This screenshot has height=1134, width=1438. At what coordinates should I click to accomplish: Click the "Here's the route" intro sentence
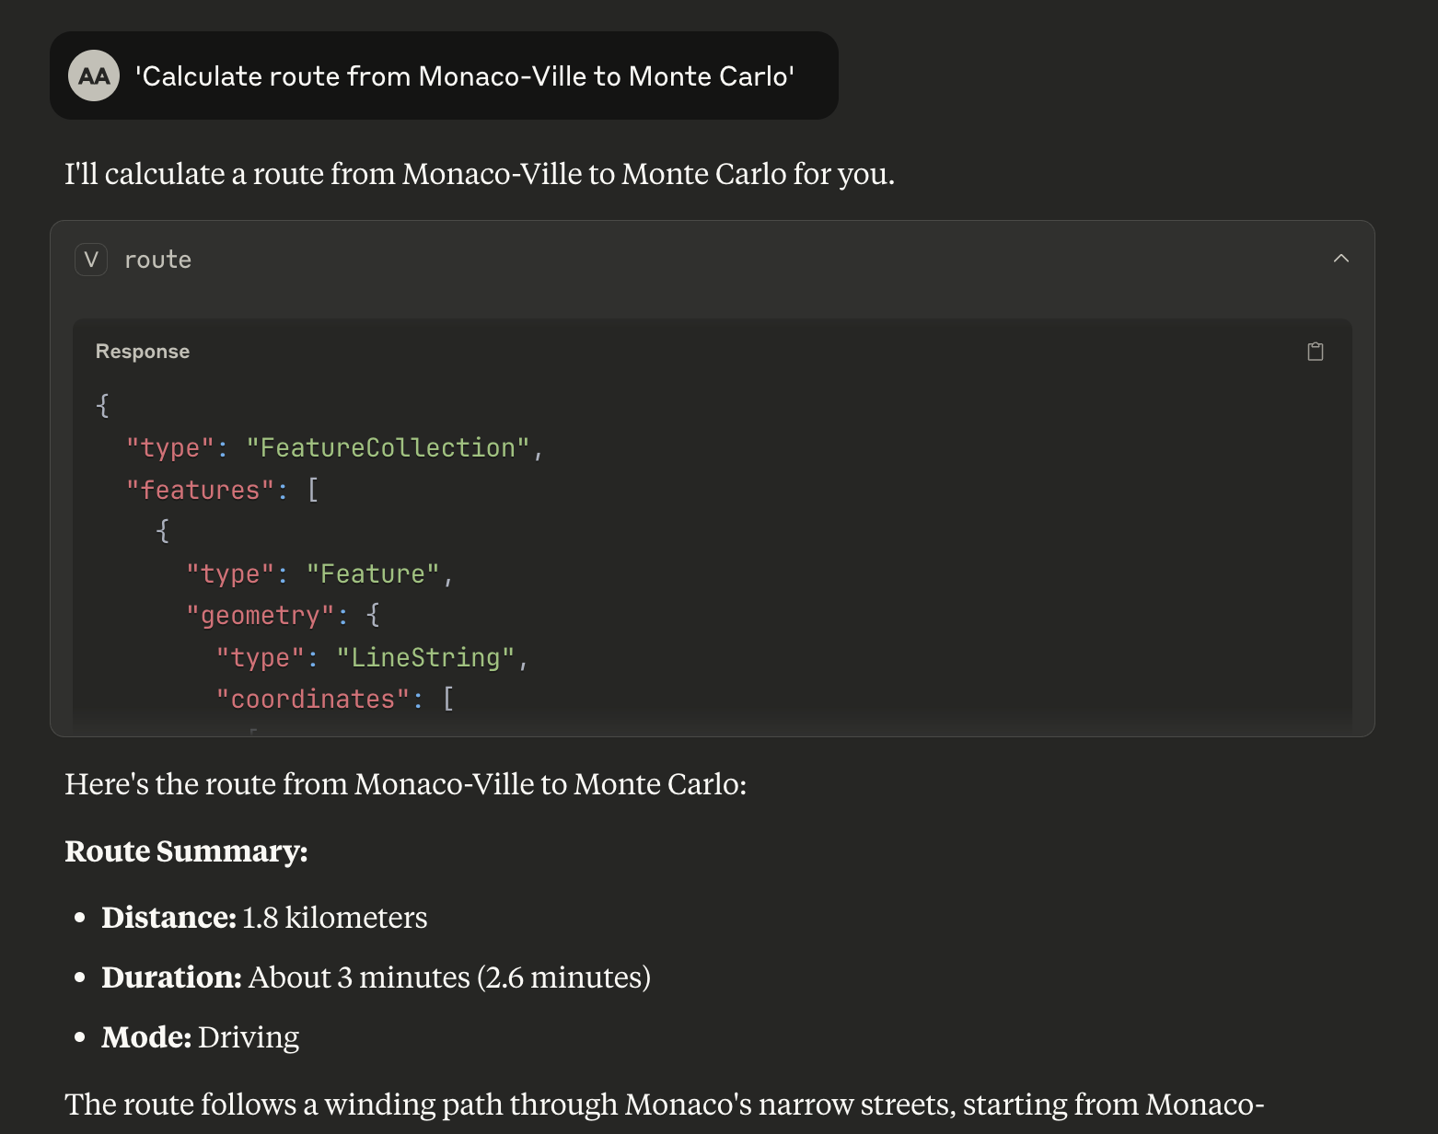405,784
